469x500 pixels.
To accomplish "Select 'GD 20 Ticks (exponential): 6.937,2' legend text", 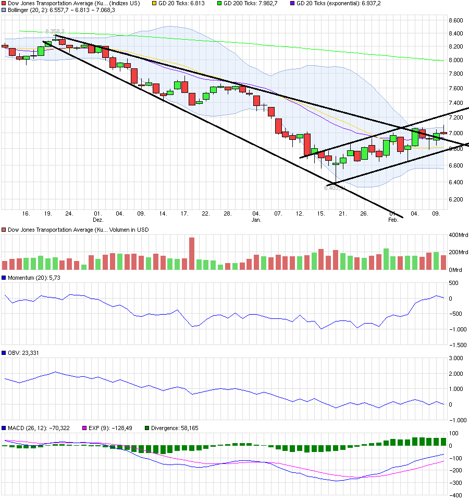I will pyautogui.click(x=338, y=4).
